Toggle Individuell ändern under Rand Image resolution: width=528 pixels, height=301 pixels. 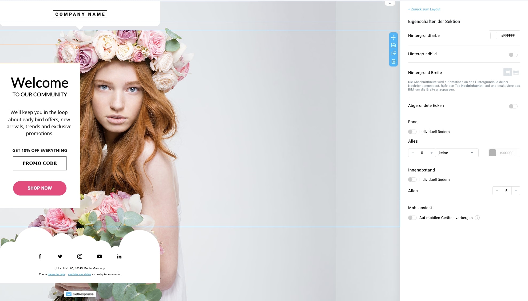pyautogui.click(x=412, y=132)
